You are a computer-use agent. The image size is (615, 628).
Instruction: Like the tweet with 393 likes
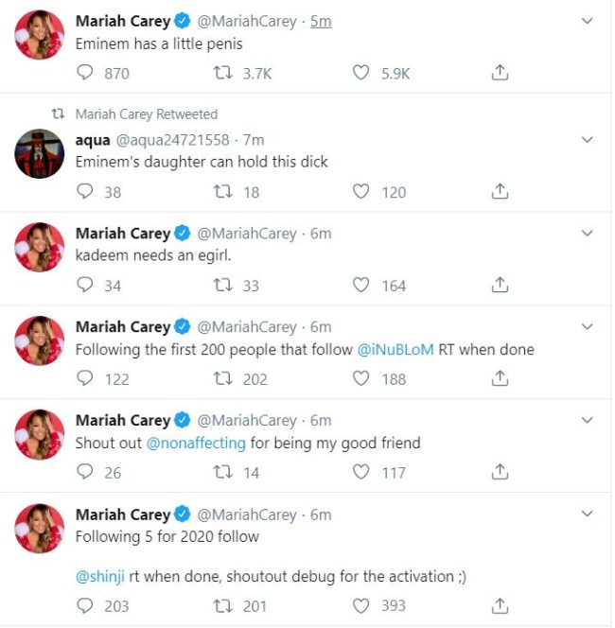click(360, 606)
